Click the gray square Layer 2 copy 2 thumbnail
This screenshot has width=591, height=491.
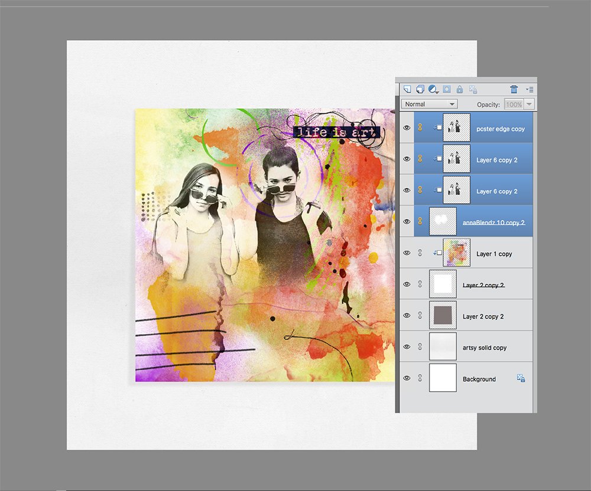click(x=443, y=315)
